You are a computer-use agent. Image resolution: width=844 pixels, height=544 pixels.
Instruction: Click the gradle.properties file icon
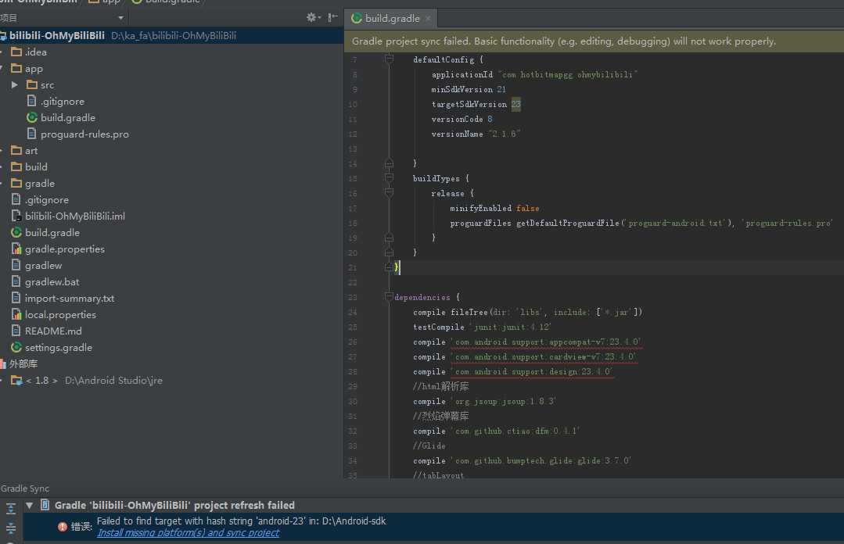[x=16, y=249]
